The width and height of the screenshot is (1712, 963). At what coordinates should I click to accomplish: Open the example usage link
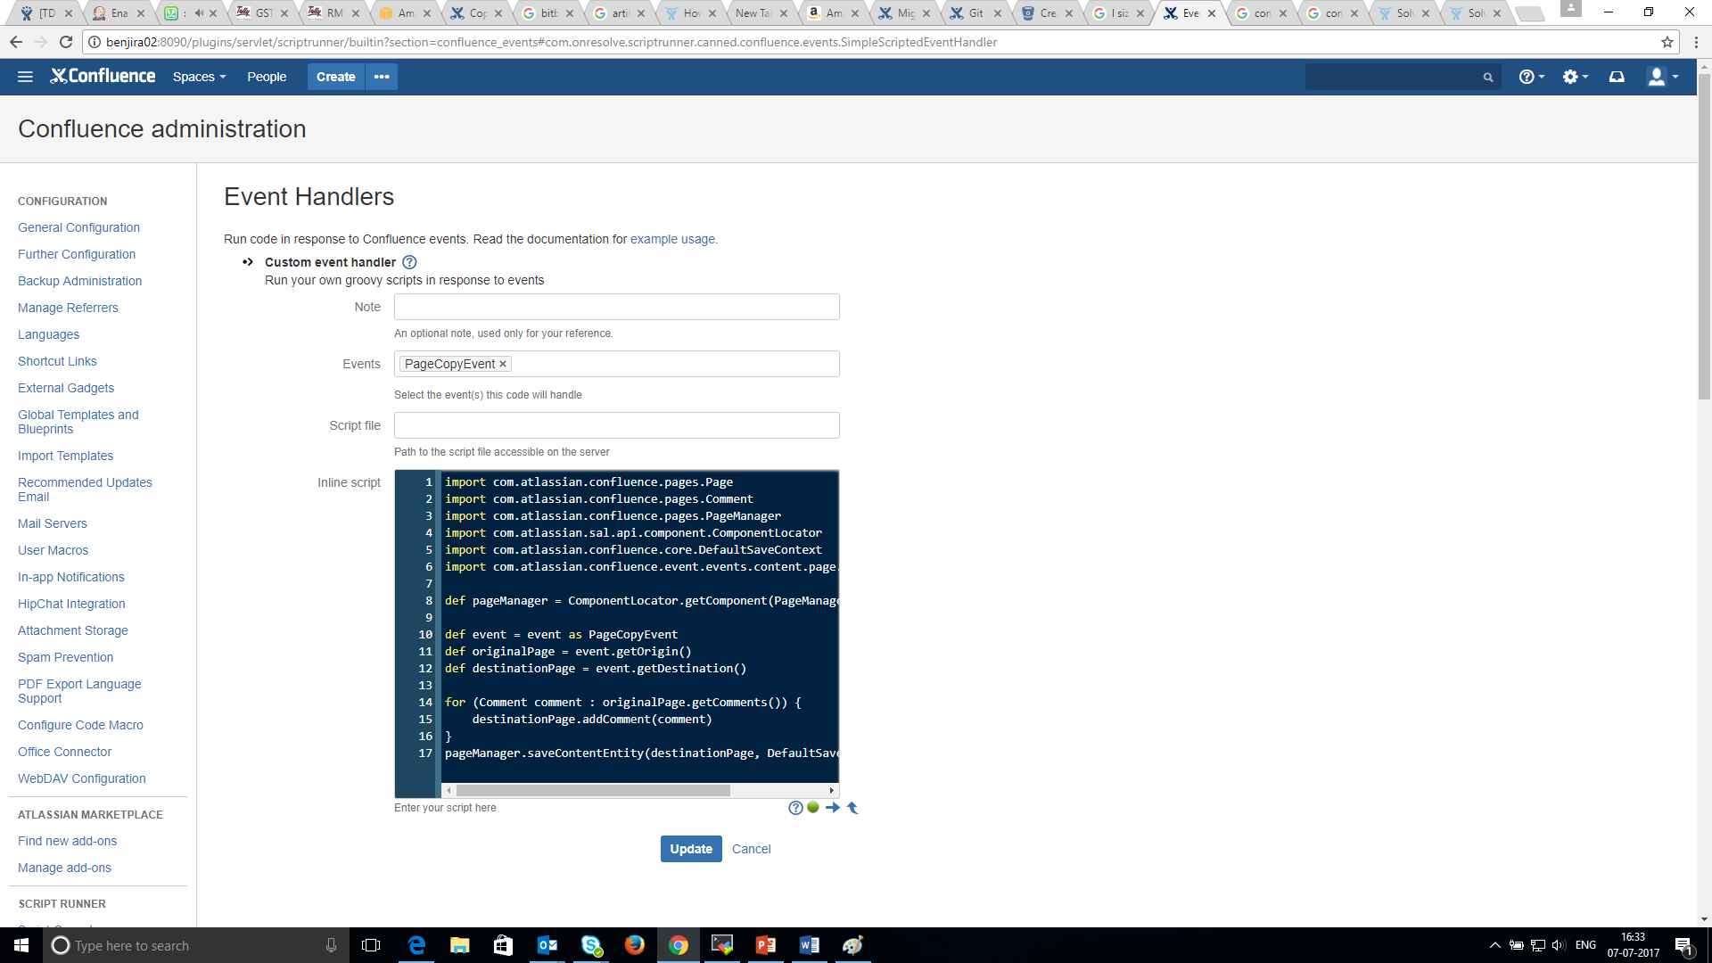(673, 239)
